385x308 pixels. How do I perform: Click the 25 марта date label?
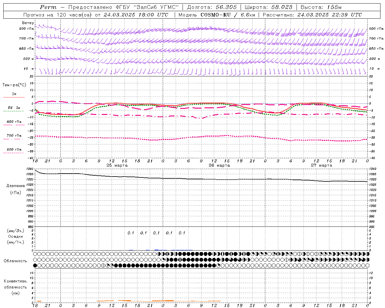[x=117, y=165]
